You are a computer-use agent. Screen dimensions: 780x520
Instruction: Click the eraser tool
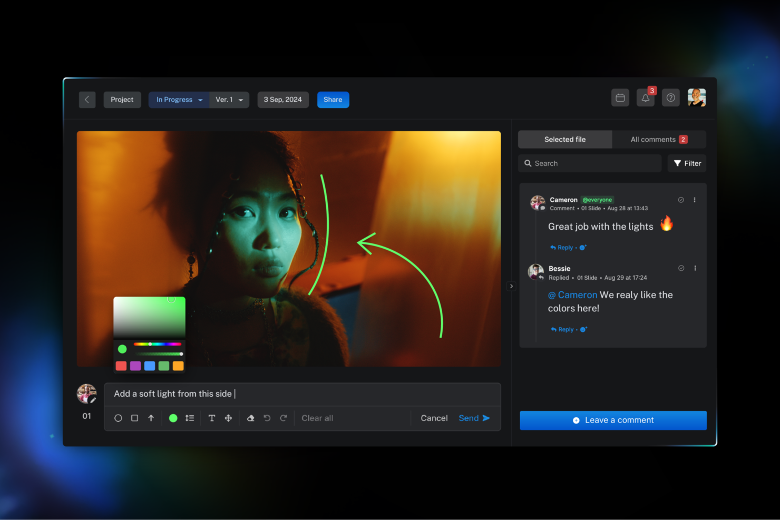click(250, 418)
